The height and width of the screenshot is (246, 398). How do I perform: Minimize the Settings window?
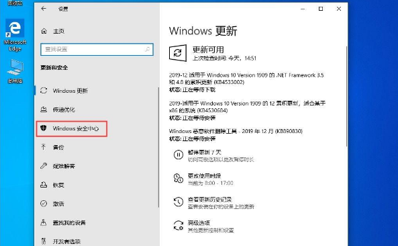tap(303, 9)
